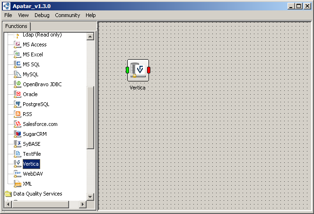The image size is (314, 214).
Task: Click the MS SQL connector icon
Action: click(x=17, y=64)
